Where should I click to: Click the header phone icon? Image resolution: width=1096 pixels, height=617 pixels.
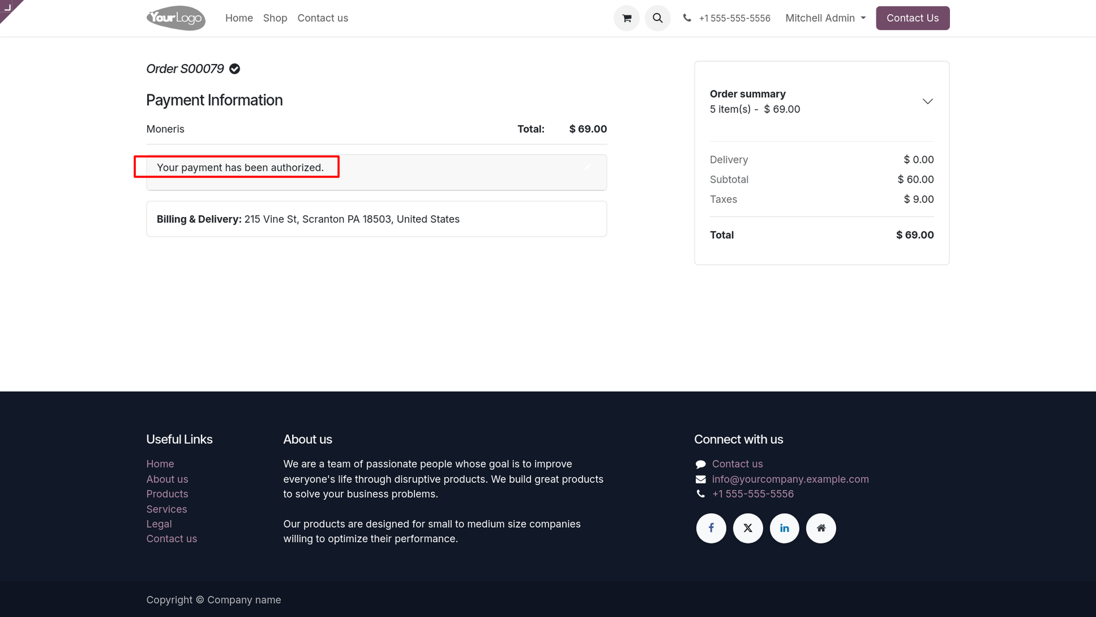(x=687, y=18)
